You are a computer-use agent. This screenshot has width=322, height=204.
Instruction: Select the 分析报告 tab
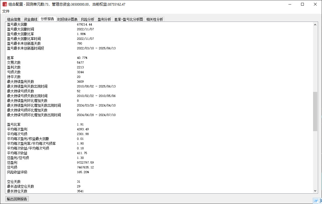(48, 19)
